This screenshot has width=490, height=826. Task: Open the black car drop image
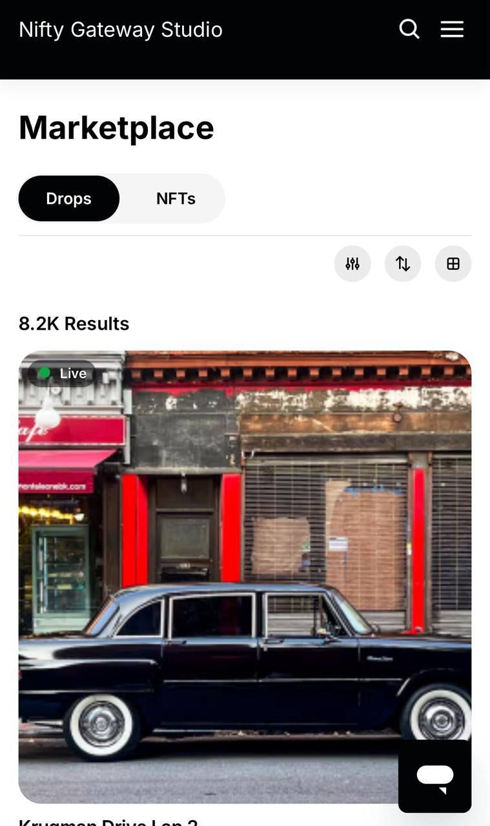245,576
